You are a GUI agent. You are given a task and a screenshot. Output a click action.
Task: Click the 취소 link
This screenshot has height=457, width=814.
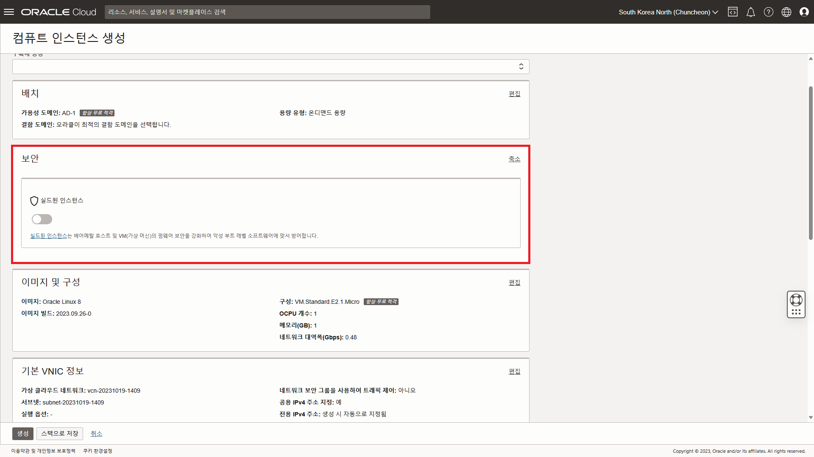pos(96,433)
